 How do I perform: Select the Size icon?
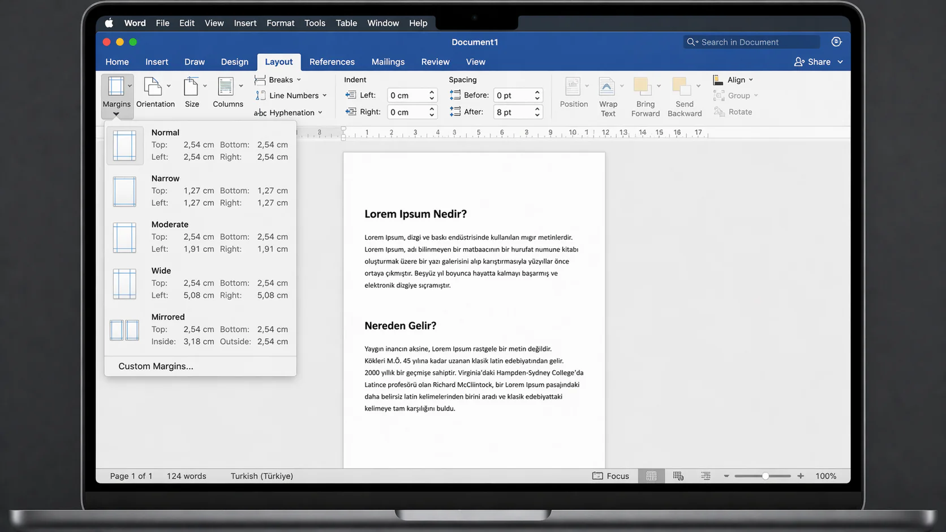pos(192,93)
